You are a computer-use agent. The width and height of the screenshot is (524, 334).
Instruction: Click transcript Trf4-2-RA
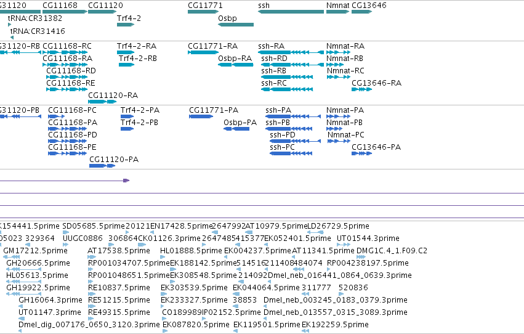136,46
